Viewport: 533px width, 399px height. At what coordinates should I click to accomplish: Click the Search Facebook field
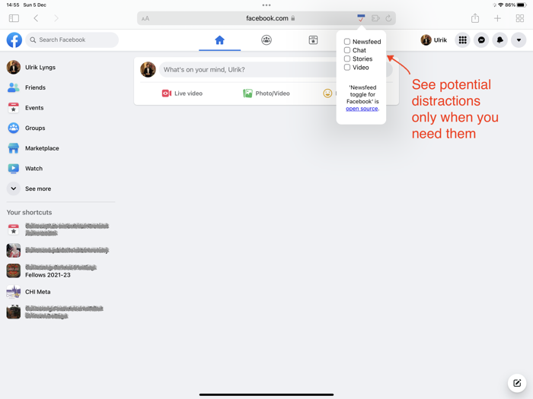point(72,40)
